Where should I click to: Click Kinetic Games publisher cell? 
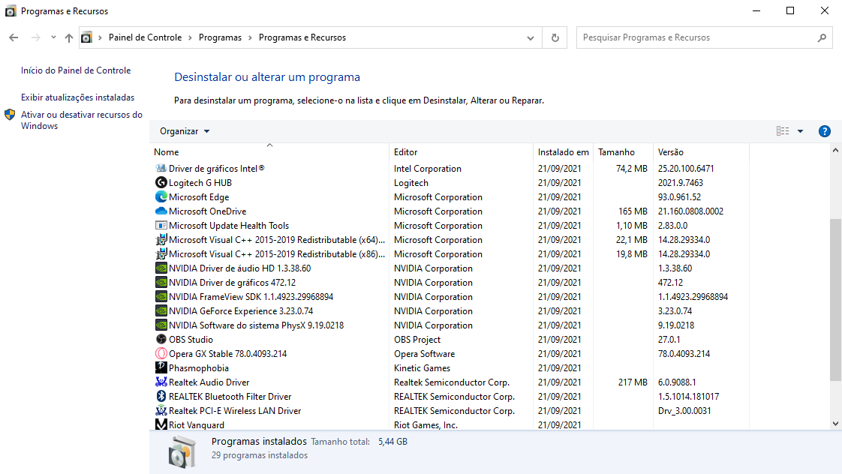click(422, 367)
